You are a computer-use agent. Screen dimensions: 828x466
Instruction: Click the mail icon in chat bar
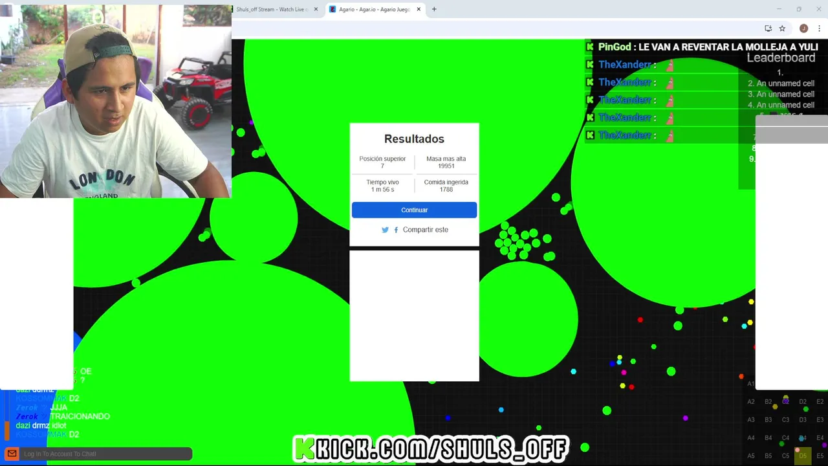[x=12, y=454]
